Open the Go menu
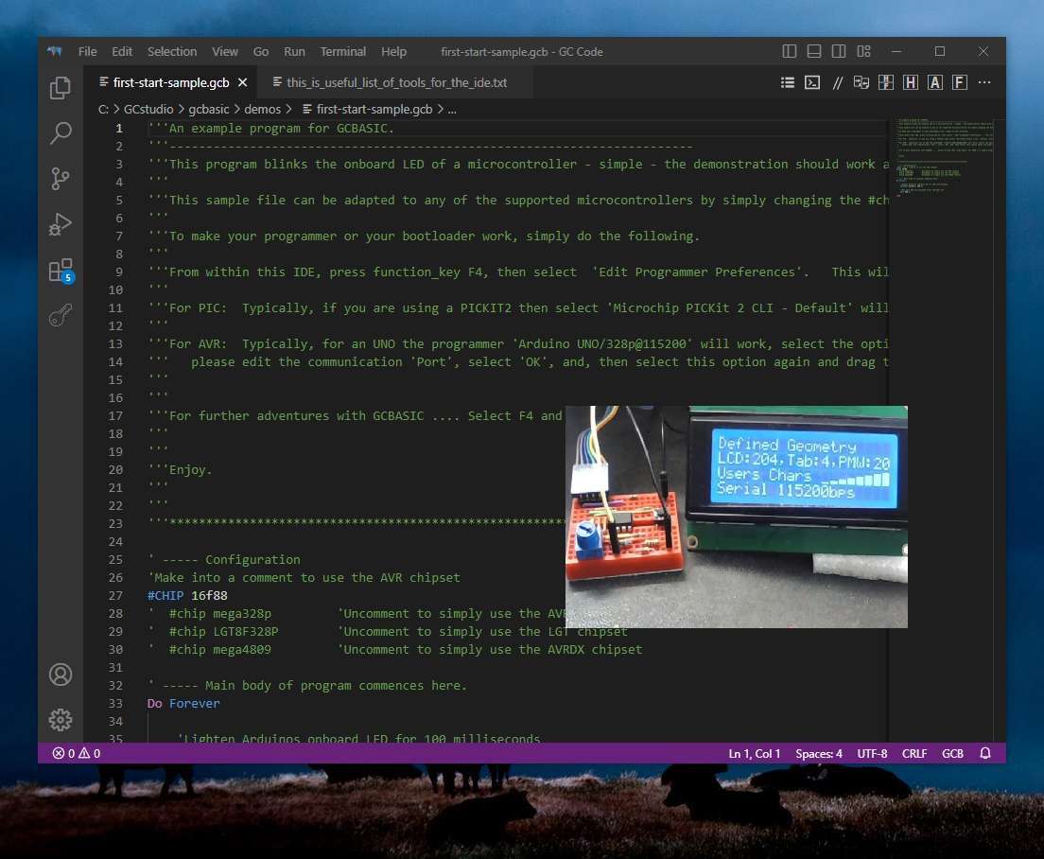 (x=261, y=51)
